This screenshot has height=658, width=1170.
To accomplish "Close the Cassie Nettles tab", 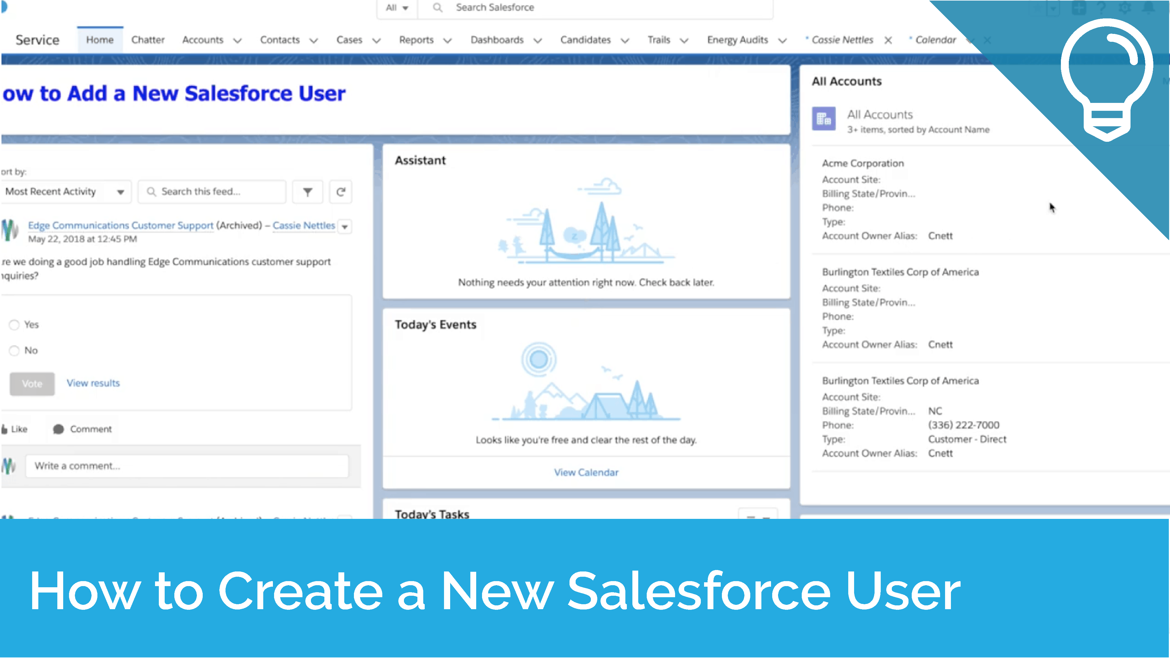I will coord(888,40).
